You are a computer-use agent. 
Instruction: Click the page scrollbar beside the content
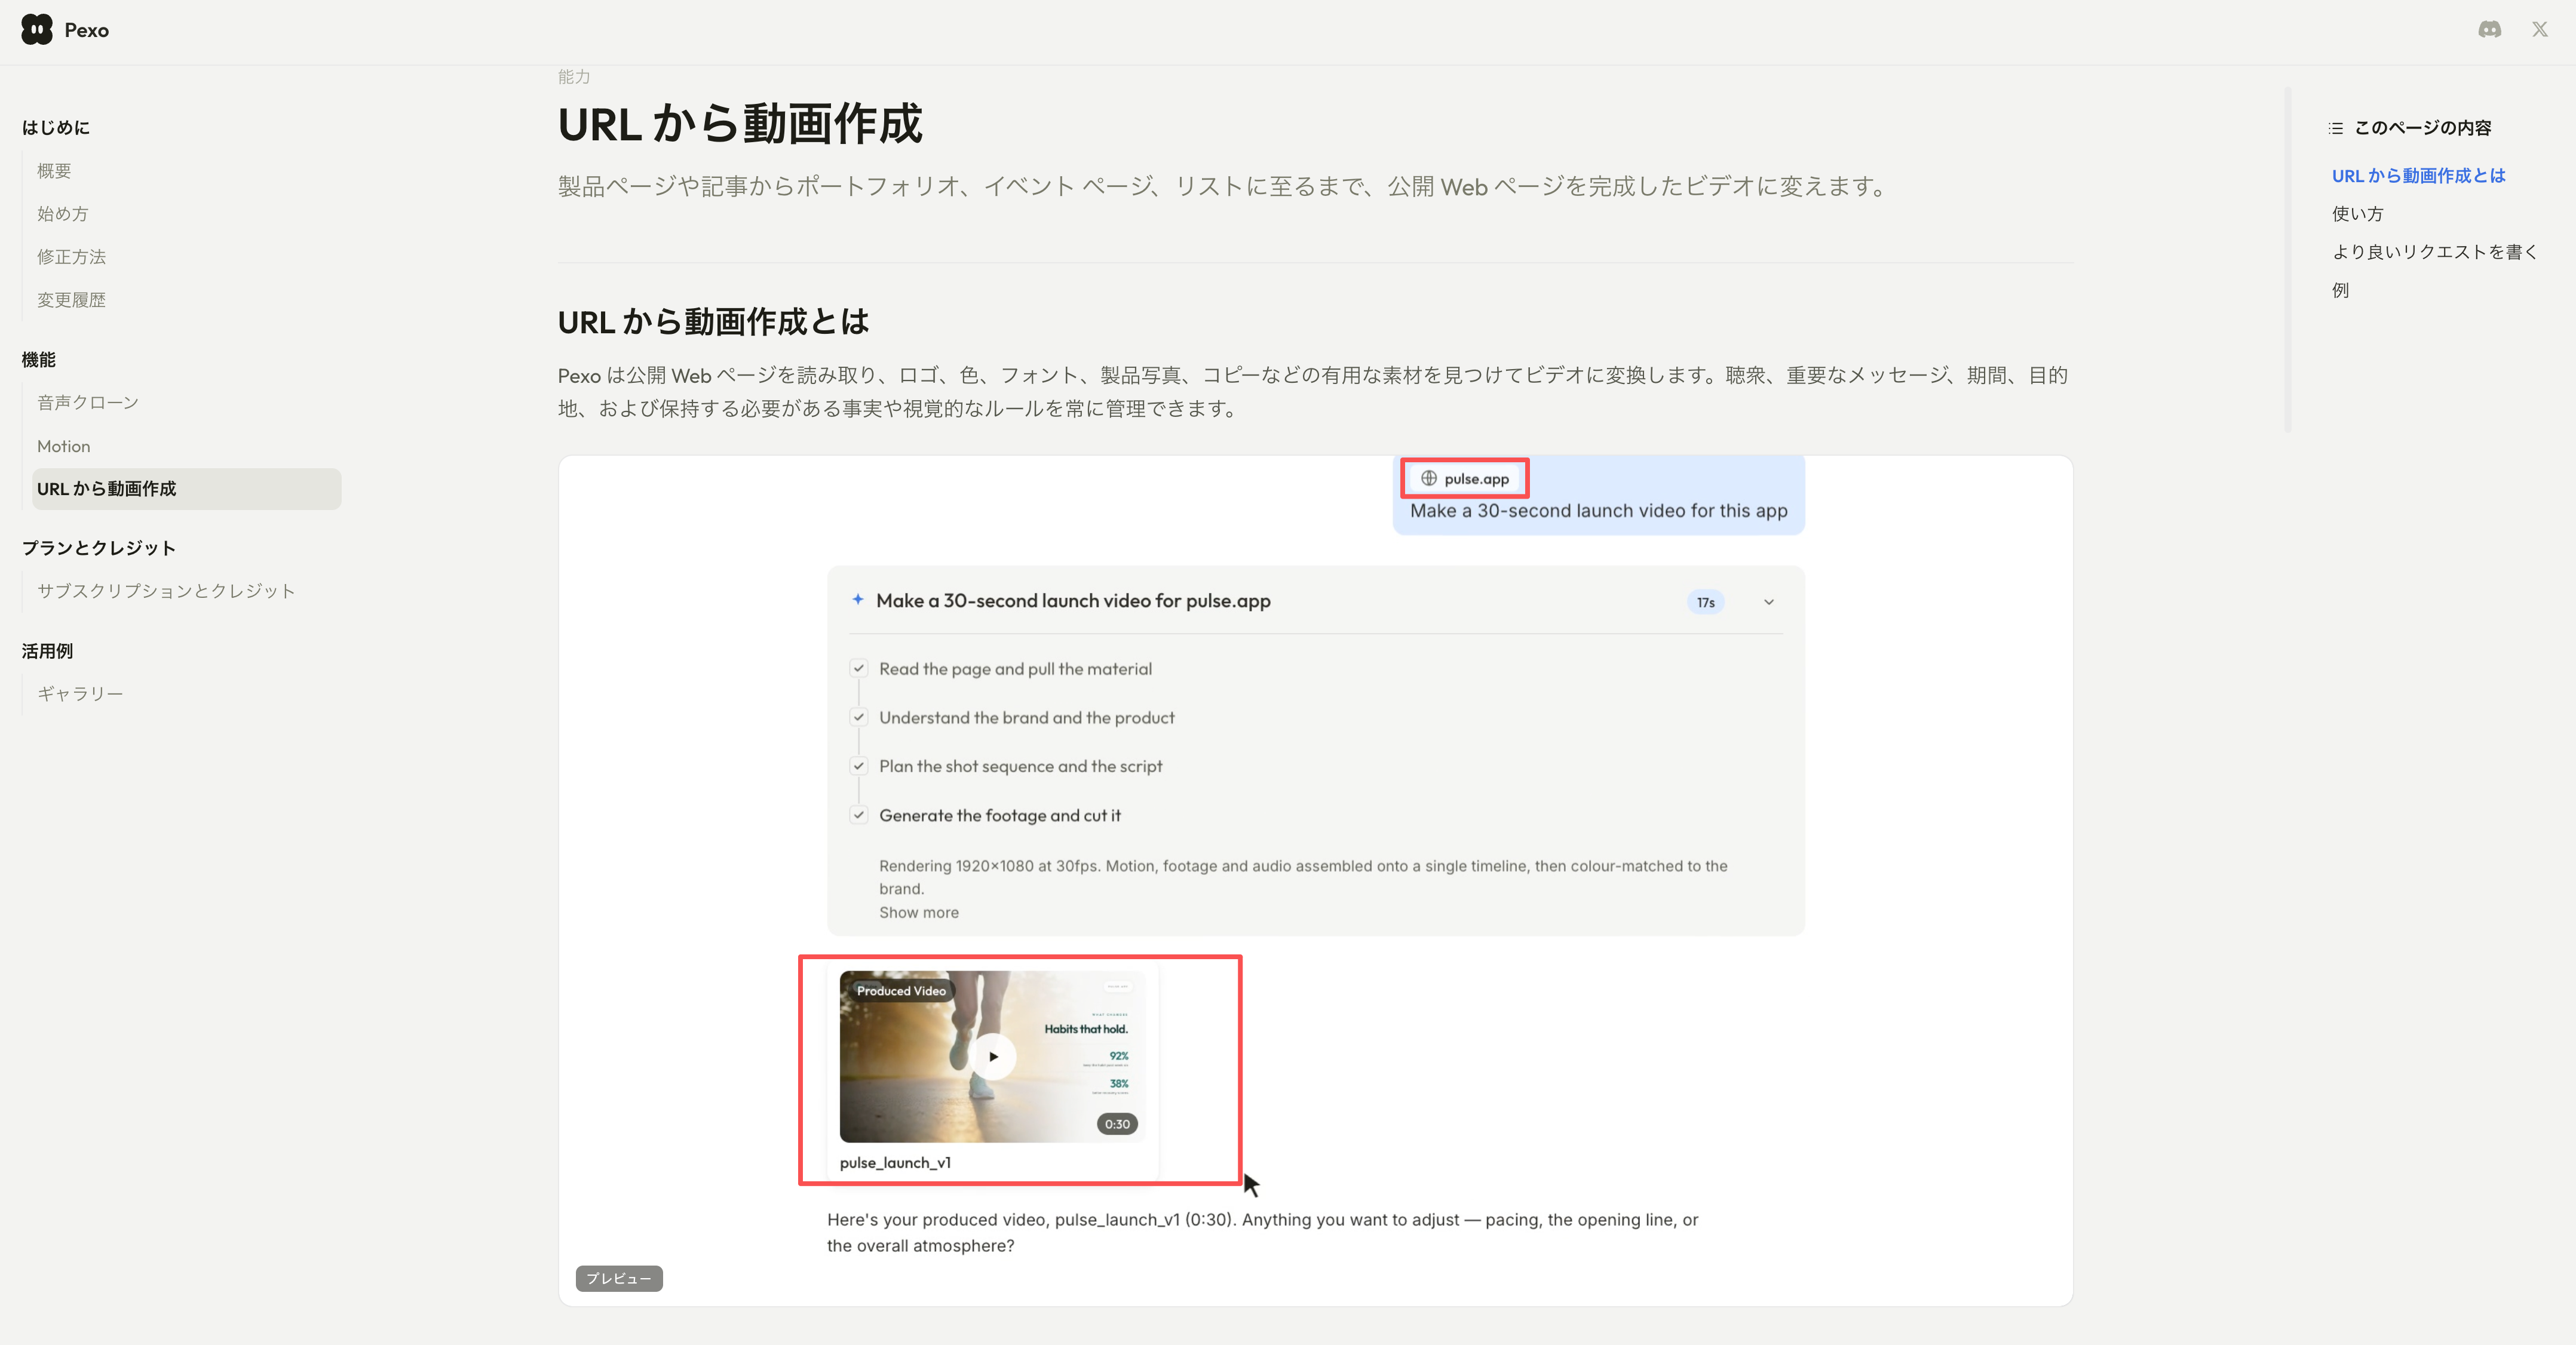point(2288,260)
